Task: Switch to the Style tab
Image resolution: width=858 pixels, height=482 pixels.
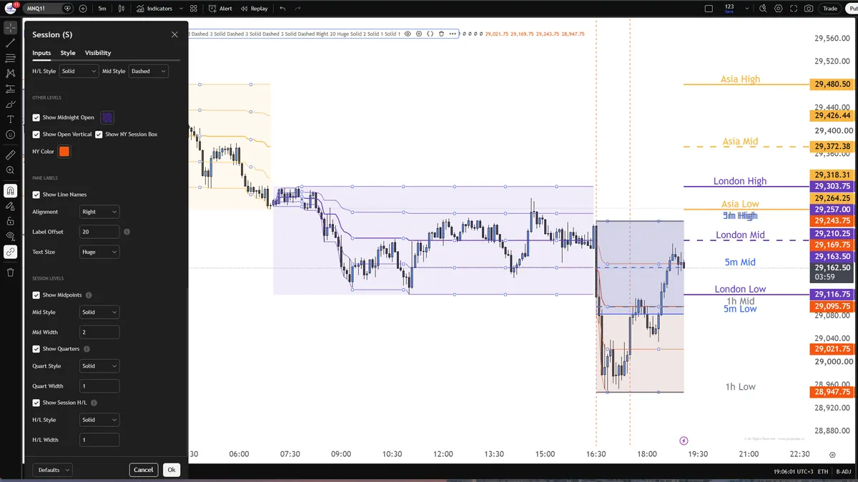Action: tap(68, 53)
